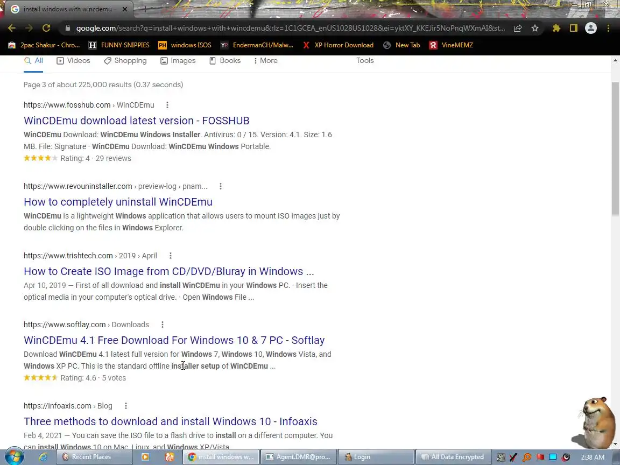
Task: Open the Windows Start button
Action: tap(14, 457)
